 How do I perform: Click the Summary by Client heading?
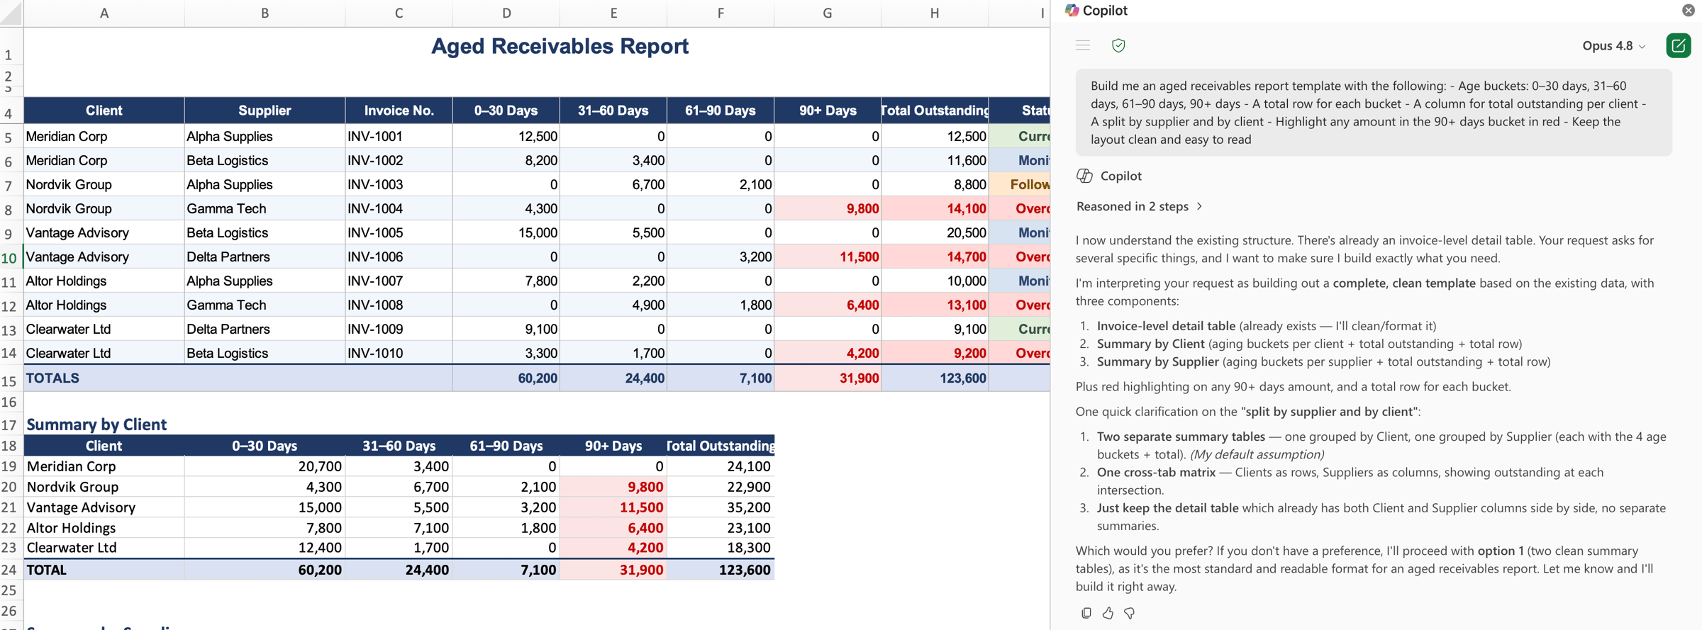pos(96,424)
